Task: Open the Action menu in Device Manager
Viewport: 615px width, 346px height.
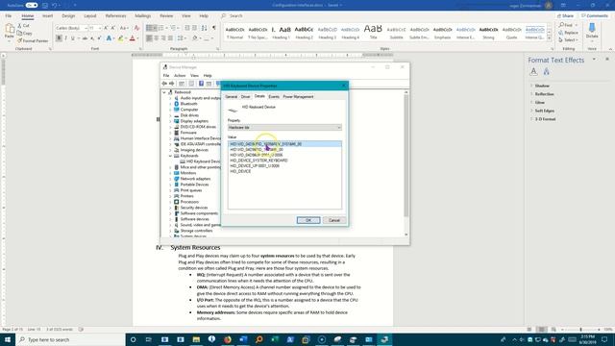Action: (x=180, y=75)
